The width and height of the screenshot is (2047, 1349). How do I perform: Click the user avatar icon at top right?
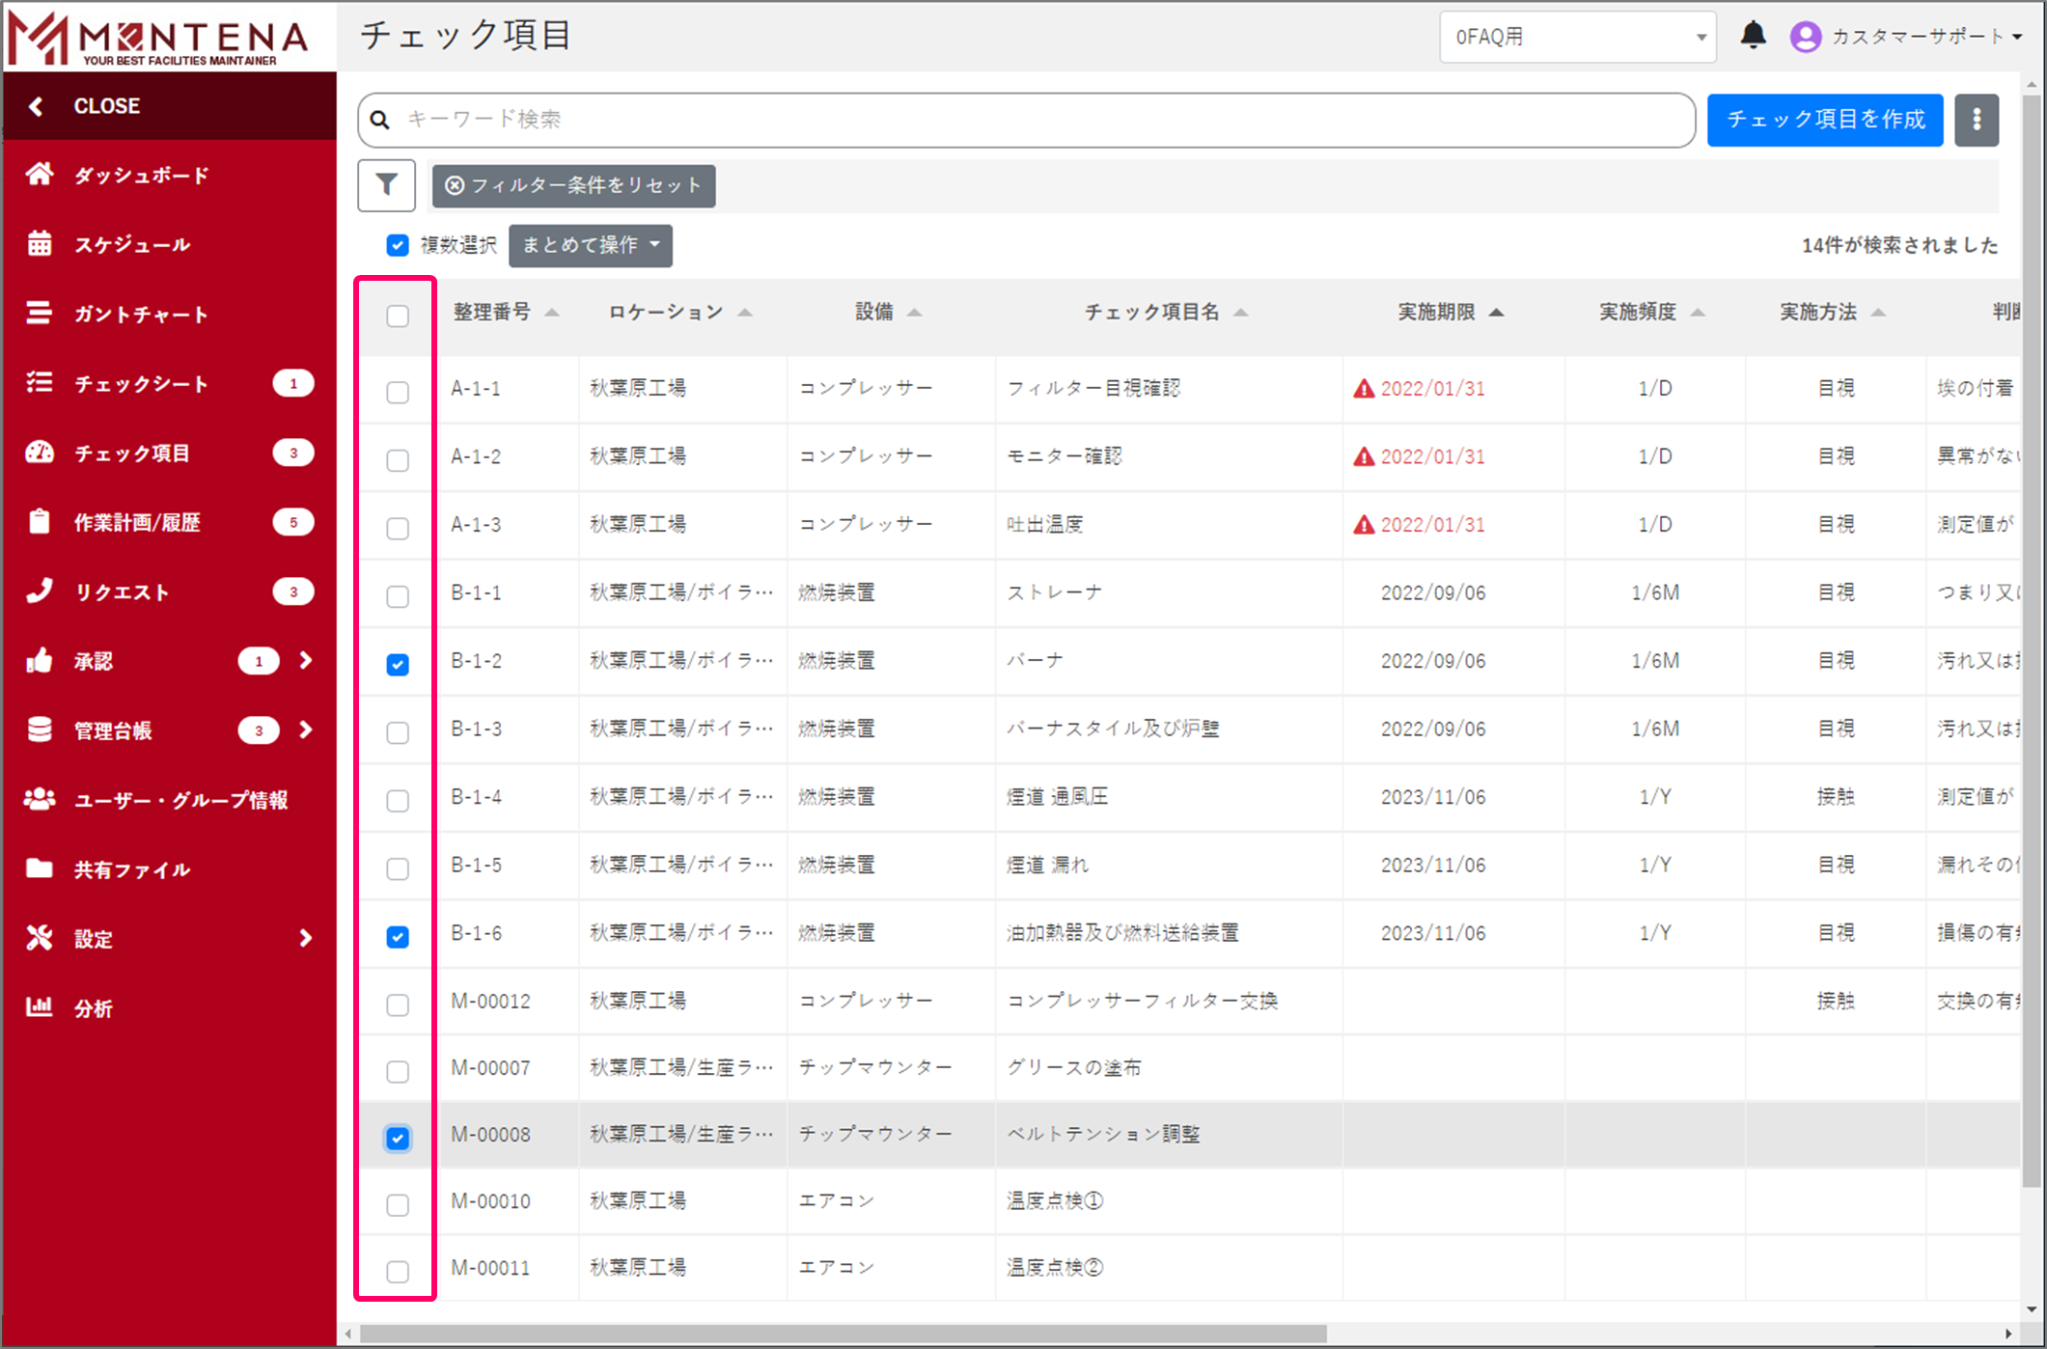[1805, 37]
